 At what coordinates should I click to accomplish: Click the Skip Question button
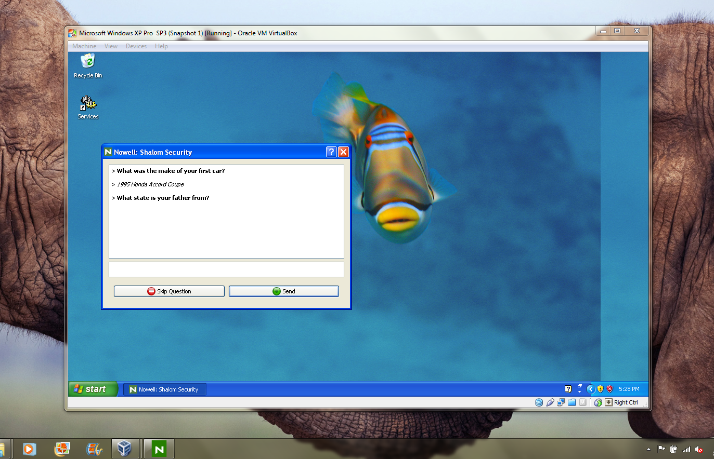pyautogui.click(x=169, y=291)
